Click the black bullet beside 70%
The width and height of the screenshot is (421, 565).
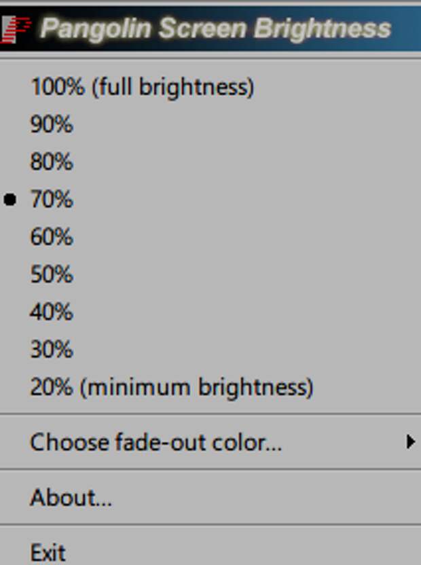tap(10, 200)
